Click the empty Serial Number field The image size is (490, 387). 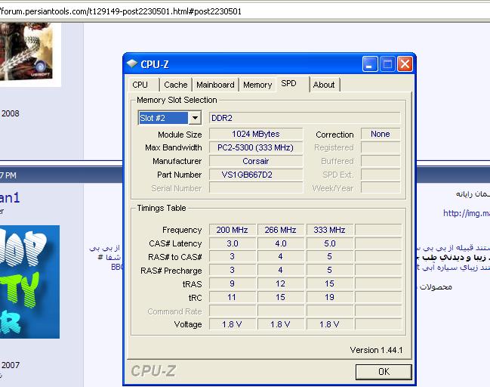click(256, 188)
